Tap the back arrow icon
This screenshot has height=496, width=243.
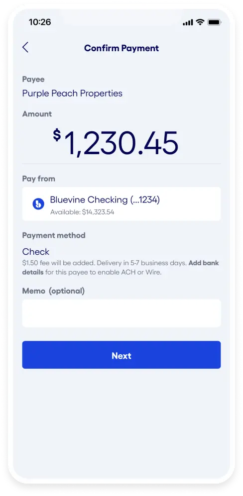[x=25, y=47]
